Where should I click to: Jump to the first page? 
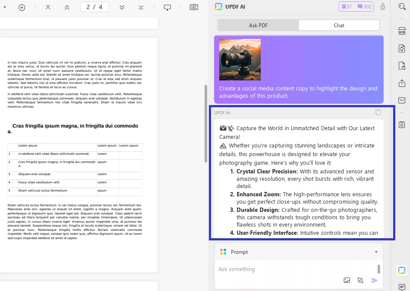(x=48, y=7)
